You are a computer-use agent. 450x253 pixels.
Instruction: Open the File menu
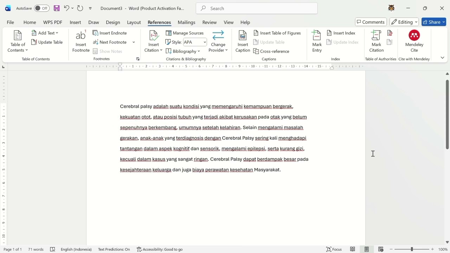tap(11, 22)
